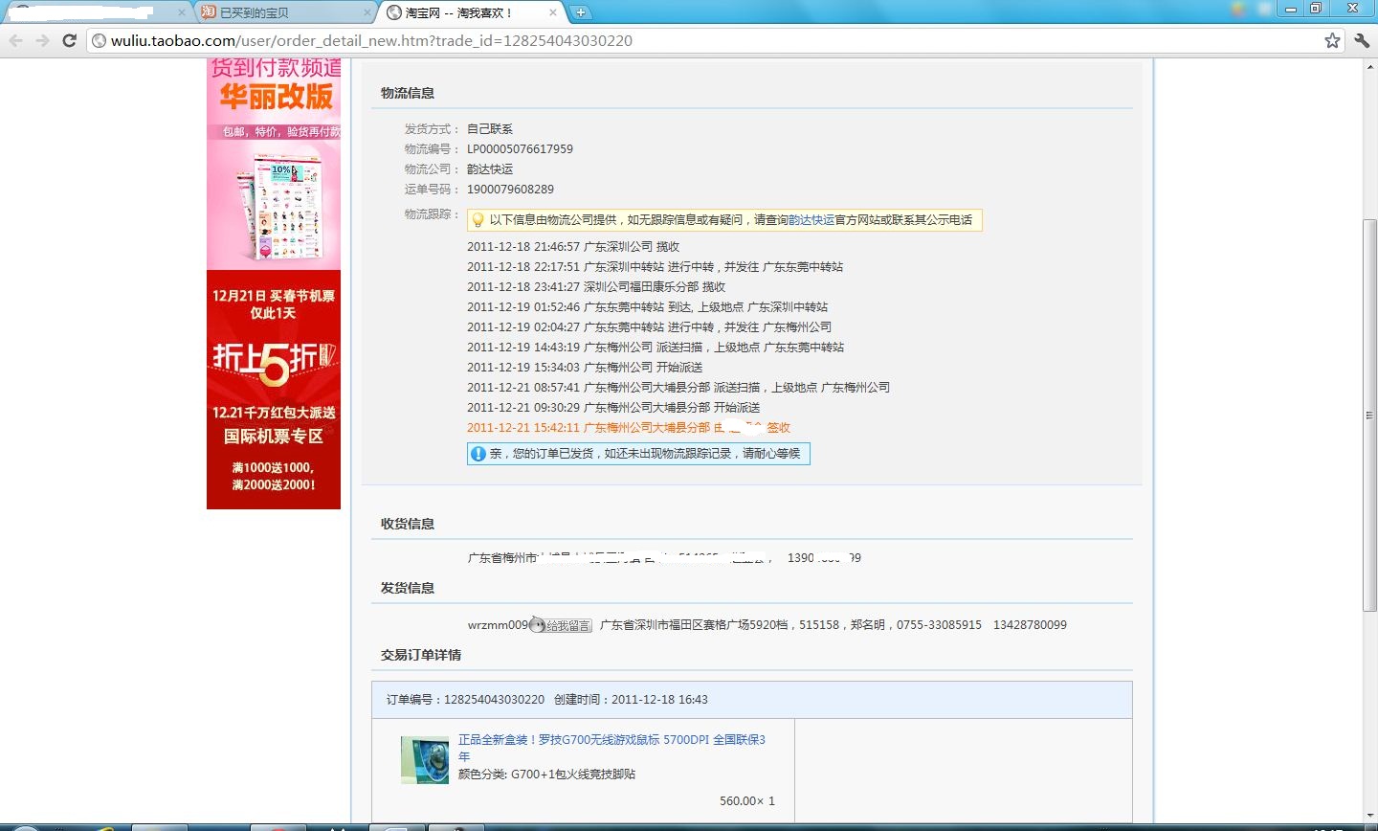Screen dimensions: 1378x831
Task: Click the Logitech G700 product thumbnail
Action: tap(425, 761)
